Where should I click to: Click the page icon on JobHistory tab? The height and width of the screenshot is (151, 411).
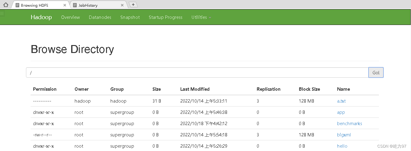point(75,5)
